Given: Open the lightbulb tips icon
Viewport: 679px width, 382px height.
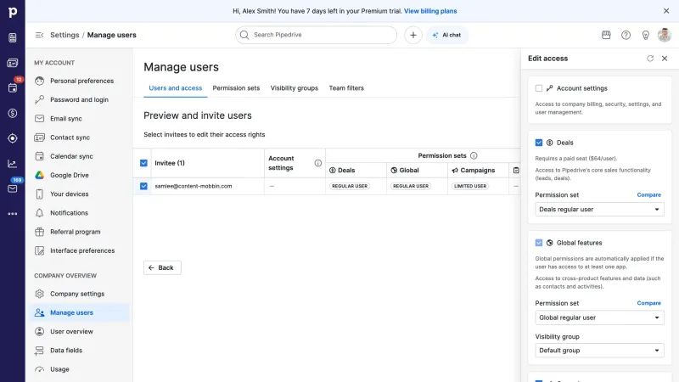Looking at the screenshot, I should pyautogui.click(x=645, y=35).
